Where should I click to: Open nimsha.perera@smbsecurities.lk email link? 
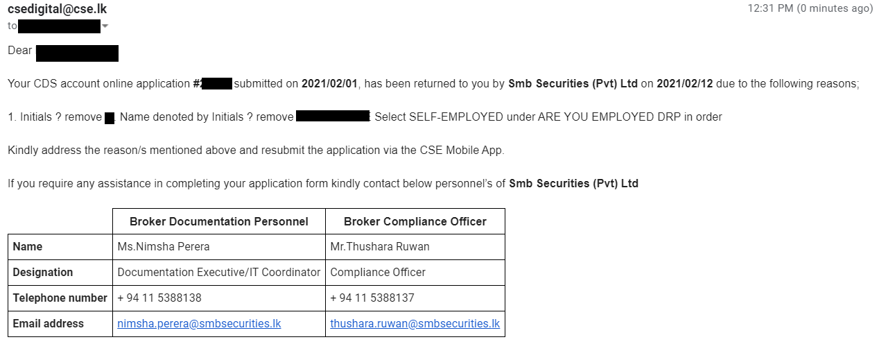[x=199, y=324]
